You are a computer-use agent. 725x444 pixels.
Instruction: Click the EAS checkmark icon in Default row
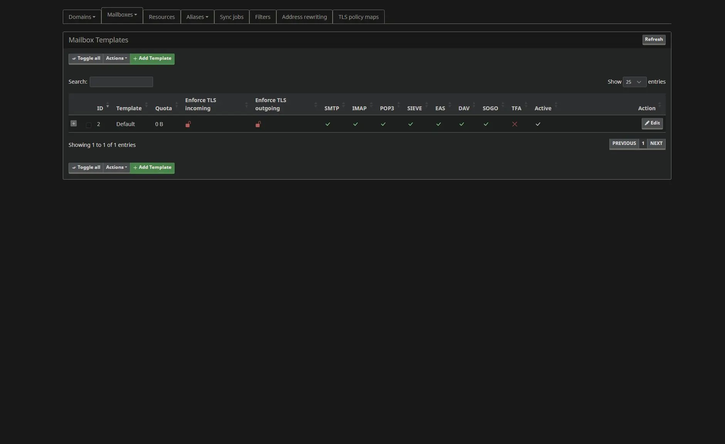(438, 124)
